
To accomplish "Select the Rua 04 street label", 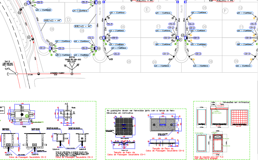I will [100, 13].
